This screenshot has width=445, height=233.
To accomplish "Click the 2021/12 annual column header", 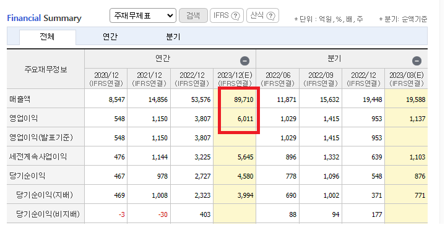I will [x=149, y=79].
